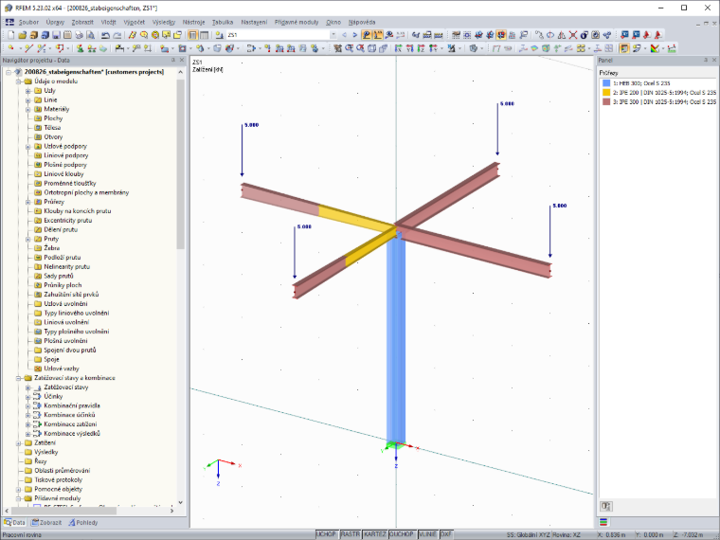Click the yellow IPE 200 color swatch
This screenshot has height=540, width=720.
click(x=606, y=92)
